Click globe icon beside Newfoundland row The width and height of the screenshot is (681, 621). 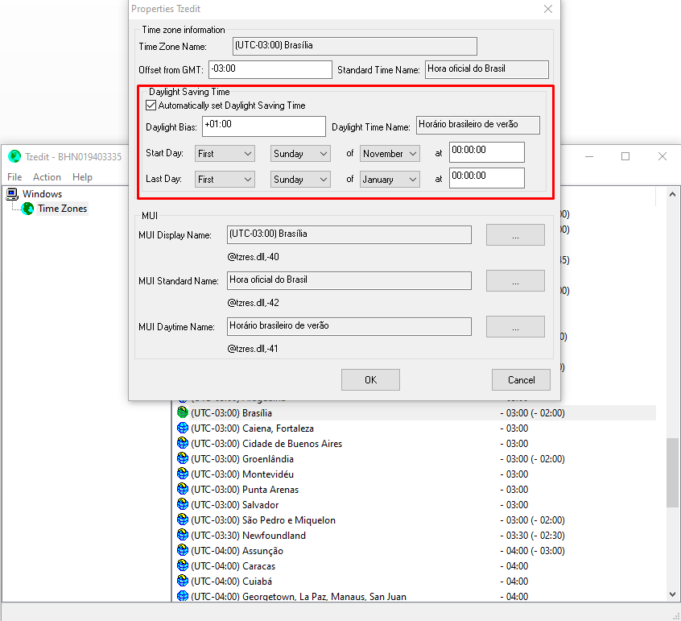183,536
